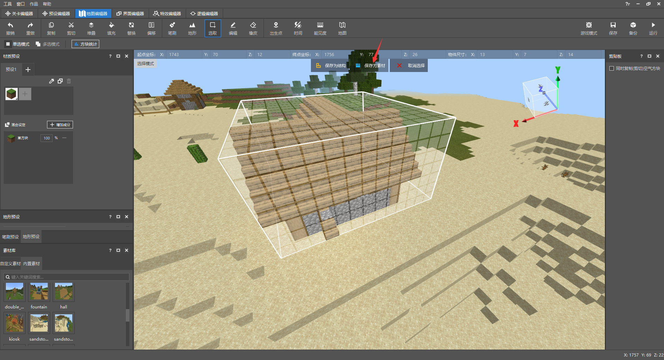Open the Map (地图) tool
Image resolution: width=664 pixels, height=360 pixels.
(342, 28)
